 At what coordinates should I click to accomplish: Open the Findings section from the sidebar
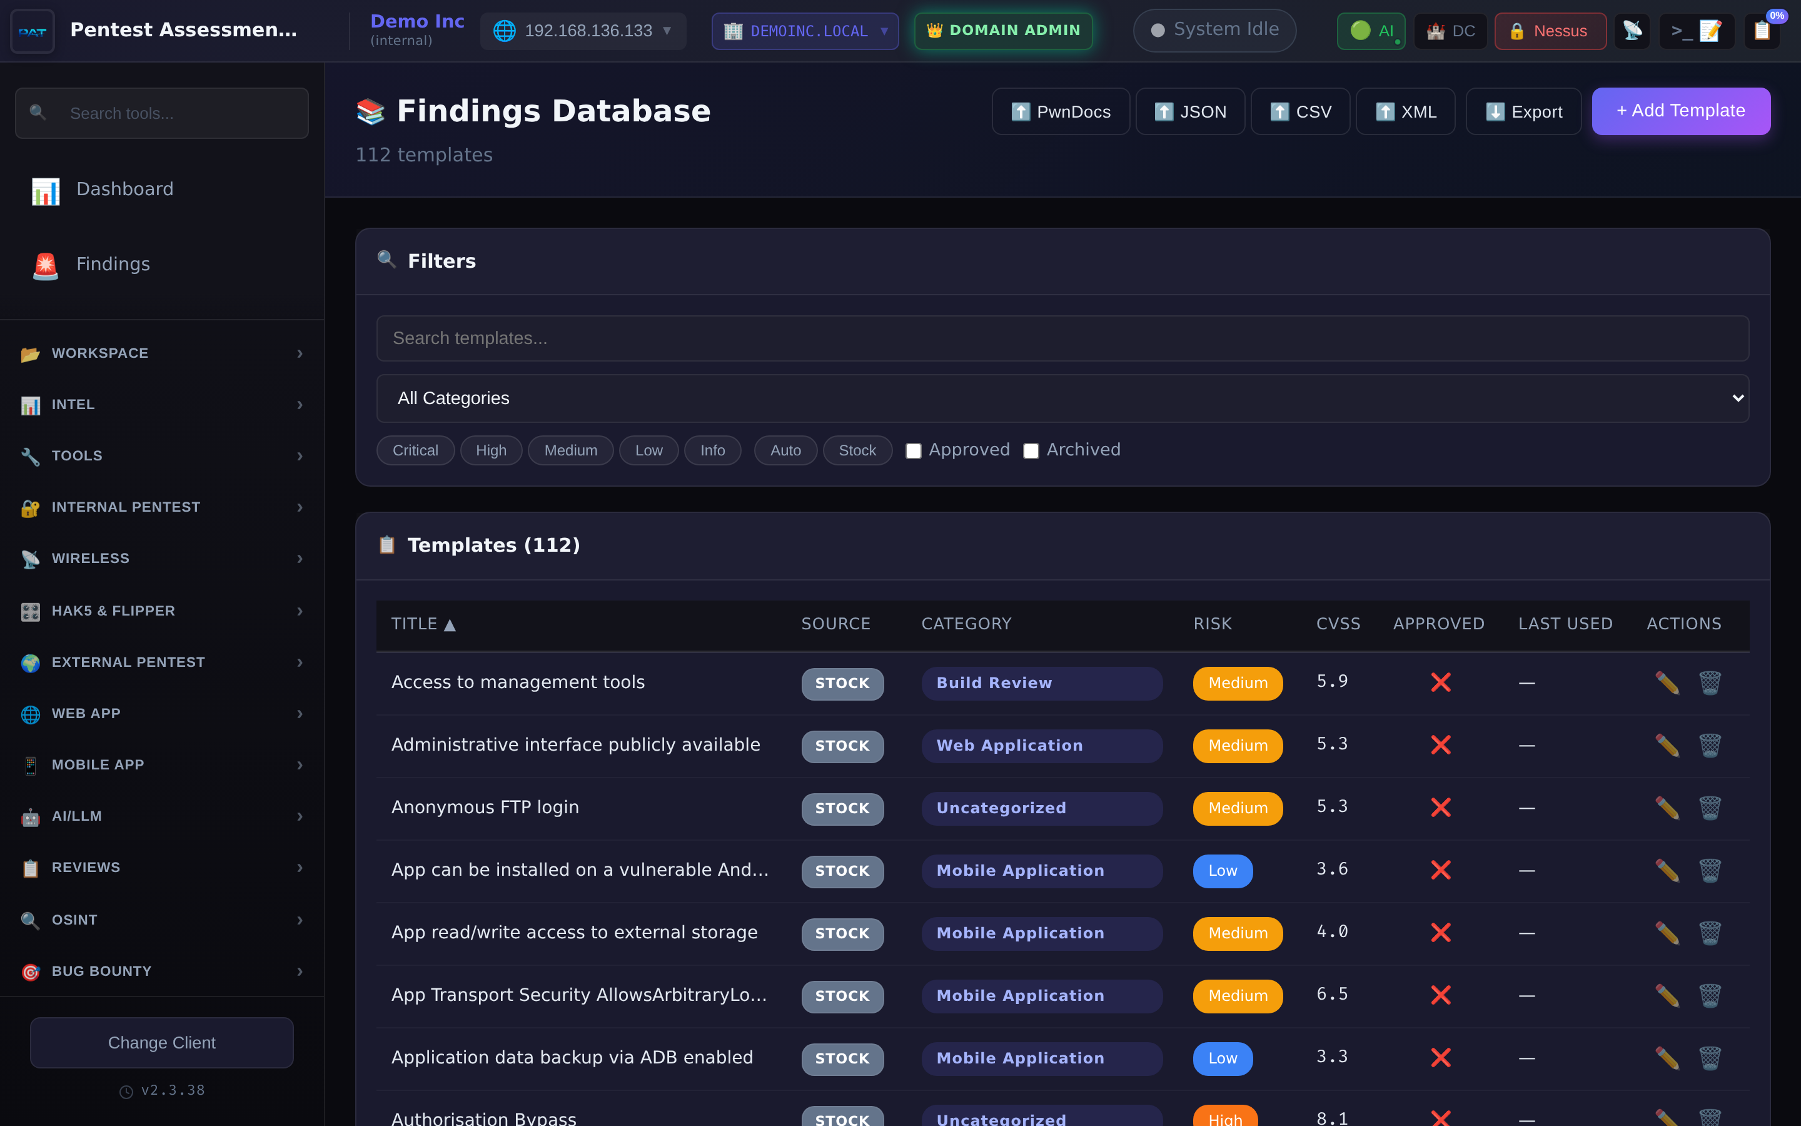tap(113, 263)
